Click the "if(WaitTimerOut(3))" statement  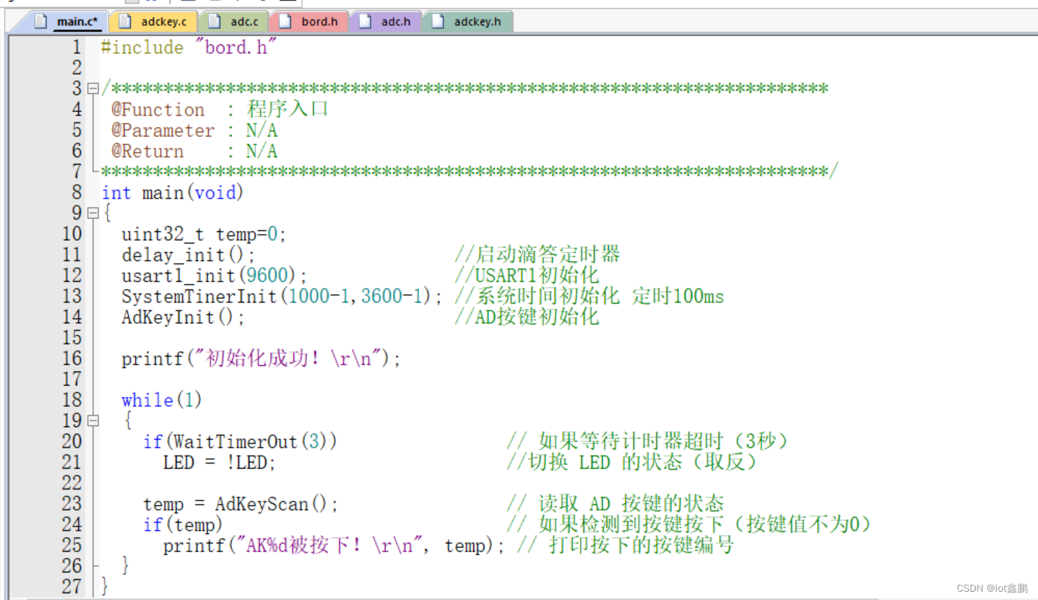point(240,442)
